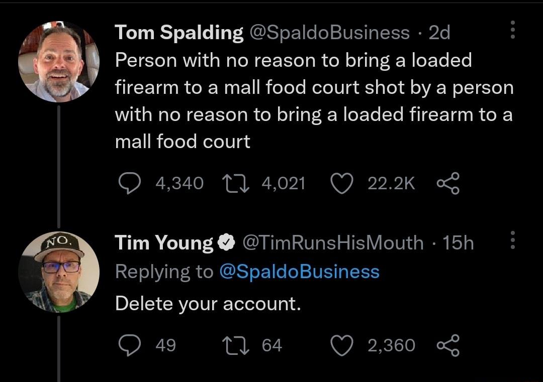This screenshot has width=543, height=382.
Task: Like Tom Spalding's tweet using the heart icon
Action: [342, 183]
